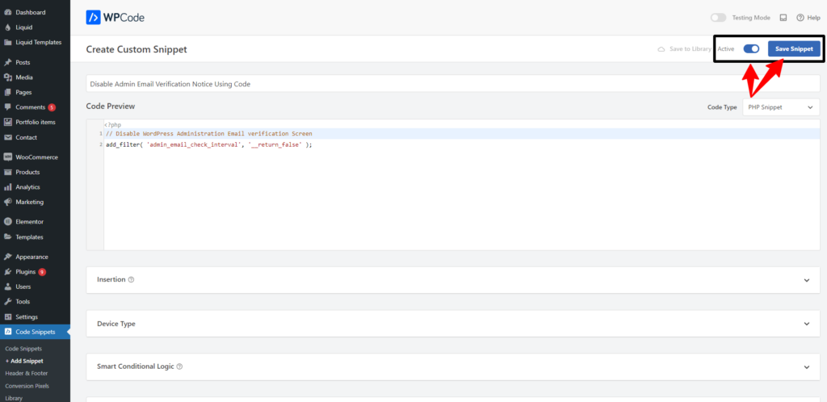Open Elementor in the admin sidebar

(29, 221)
